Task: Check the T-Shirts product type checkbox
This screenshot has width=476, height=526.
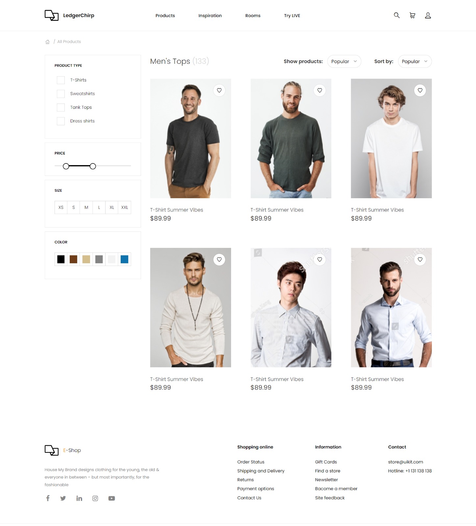Action: tap(61, 80)
